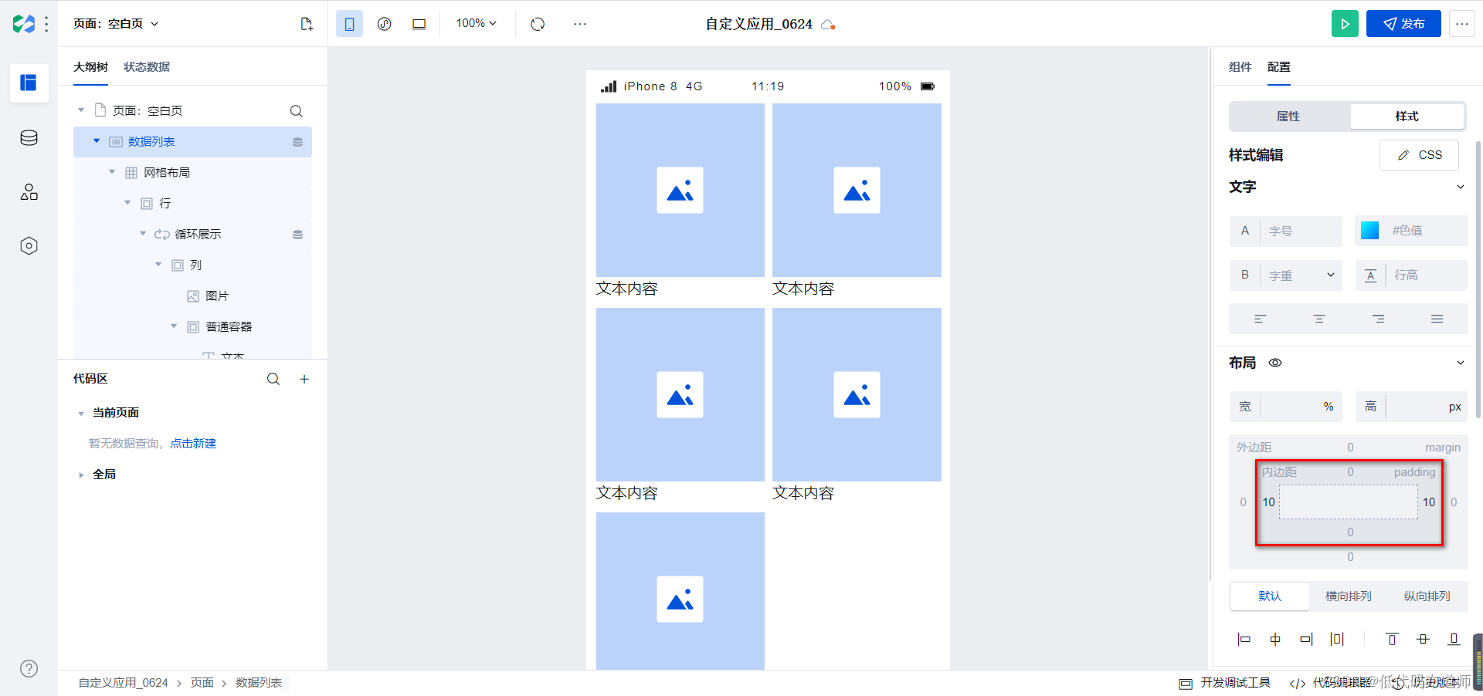1483x696 pixels.
Task: Open the 页面: 空白页 page dropdown
Action: coord(116,24)
